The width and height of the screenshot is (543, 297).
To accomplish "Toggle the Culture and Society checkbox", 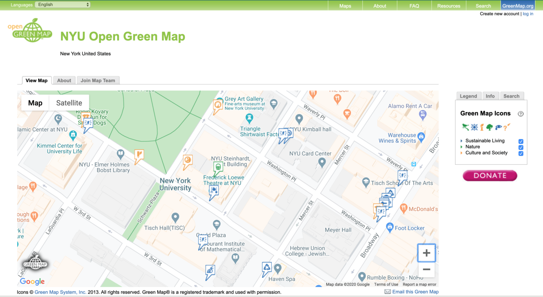I will pyautogui.click(x=521, y=153).
